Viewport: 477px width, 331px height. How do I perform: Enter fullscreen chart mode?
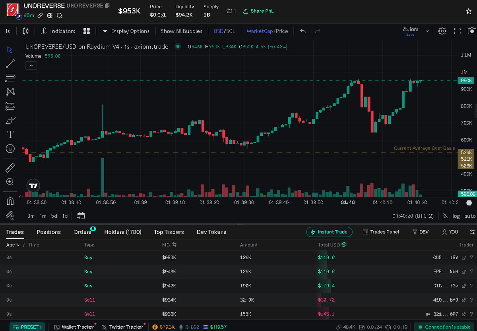(457, 31)
